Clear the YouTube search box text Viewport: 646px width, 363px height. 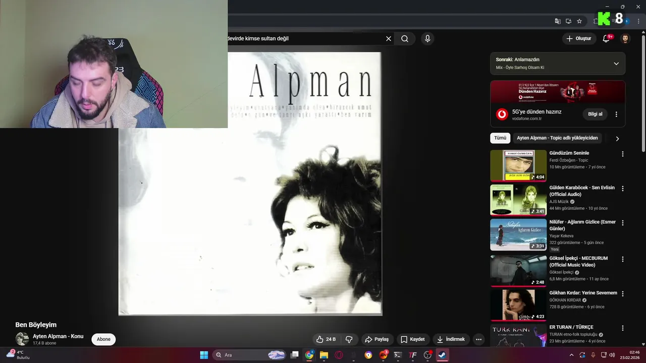coord(389,38)
